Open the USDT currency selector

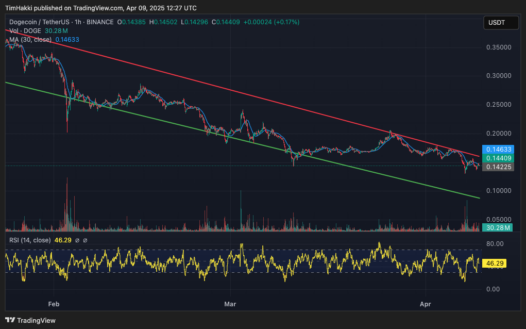(501, 23)
